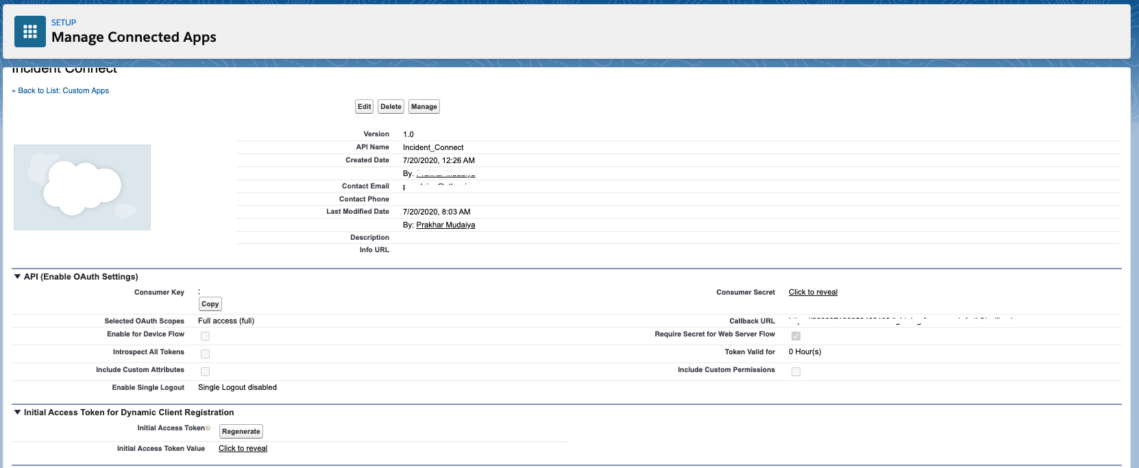Click the Contact Email label
This screenshot has width=1139, height=468.
(365, 186)
